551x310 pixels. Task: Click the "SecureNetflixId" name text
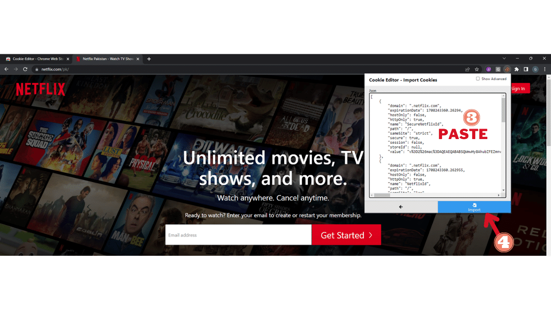tap(424, 124)
